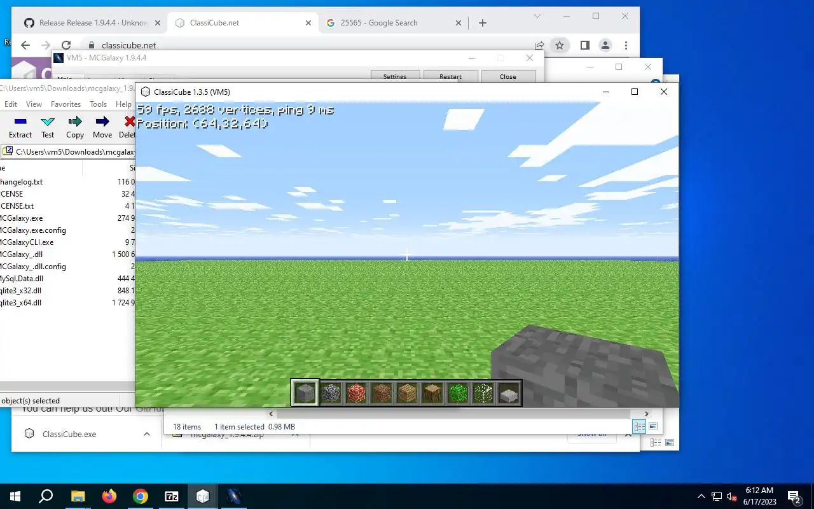Select the red brick block in hotbar
Viewport: 814px width, 509px height.
356,393
